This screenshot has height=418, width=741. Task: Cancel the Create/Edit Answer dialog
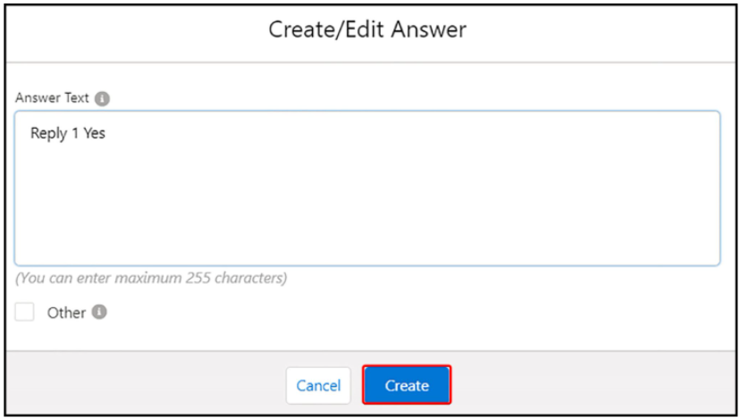coord(318,386)
